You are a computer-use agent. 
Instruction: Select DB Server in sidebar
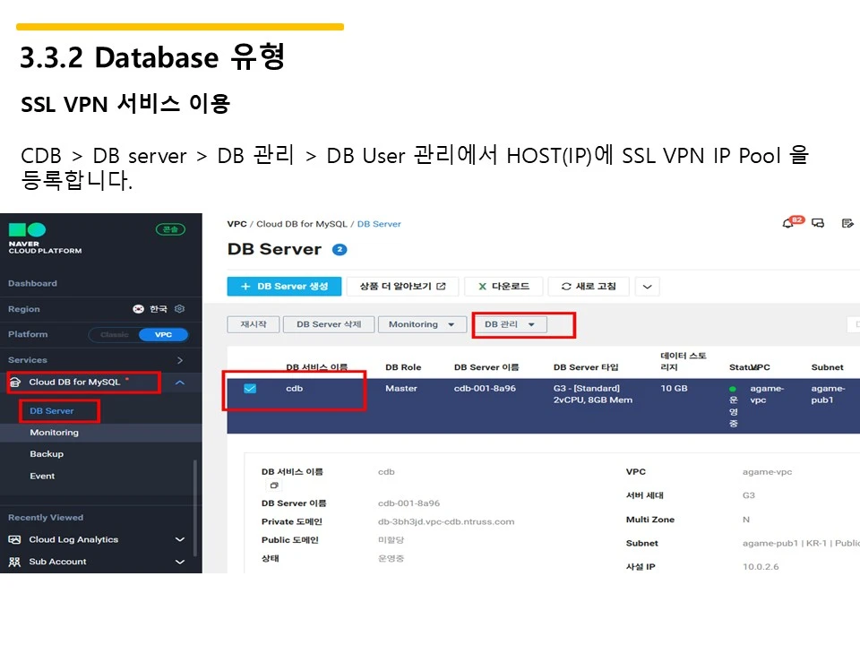point(52,411)
